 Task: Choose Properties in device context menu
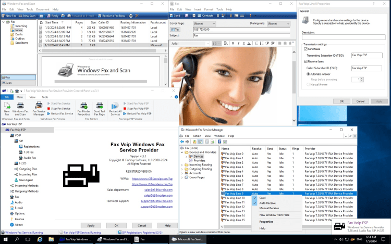point(277,222)
